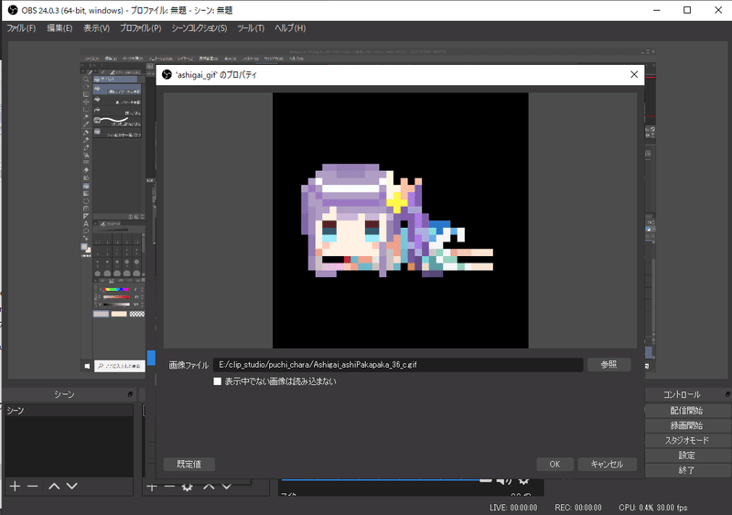Move source up with the arrow icon
This screenshot has height=515, width=732.
tap(209, 487)
